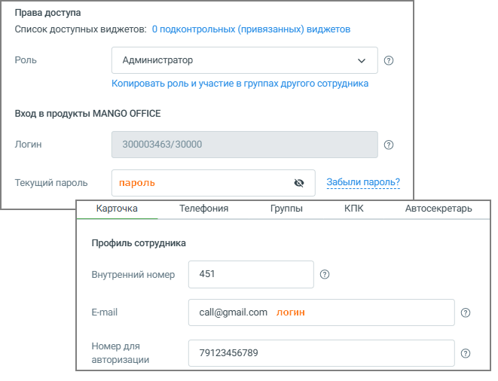Click the Текущий пароль input field
Screen dimensions: 498x381
[x=213, y=183]
